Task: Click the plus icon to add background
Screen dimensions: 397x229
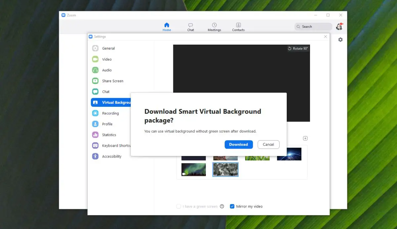Action: tap(305, 138)
